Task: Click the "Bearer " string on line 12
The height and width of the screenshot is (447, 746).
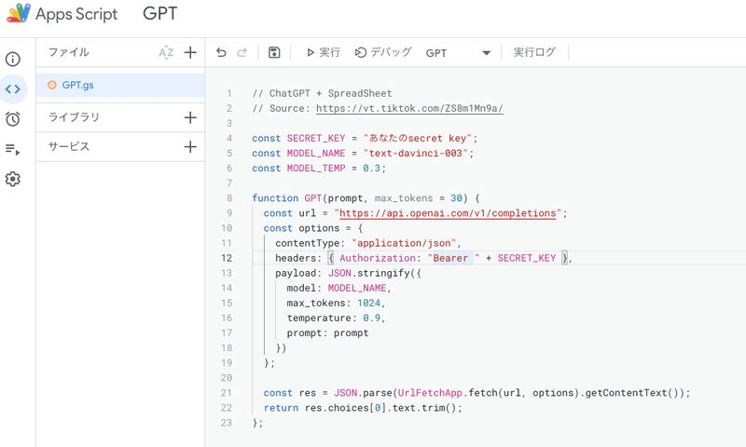Action: pos(453,258)
